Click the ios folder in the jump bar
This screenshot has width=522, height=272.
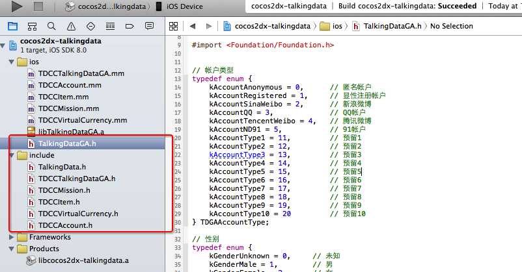coord(331,26)
